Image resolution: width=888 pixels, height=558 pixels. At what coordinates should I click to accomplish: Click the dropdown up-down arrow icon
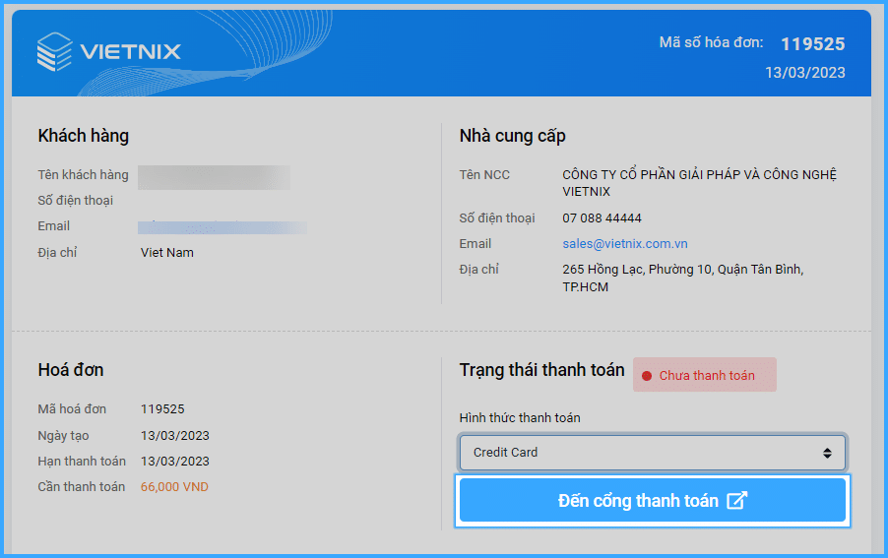click(827, 453)
